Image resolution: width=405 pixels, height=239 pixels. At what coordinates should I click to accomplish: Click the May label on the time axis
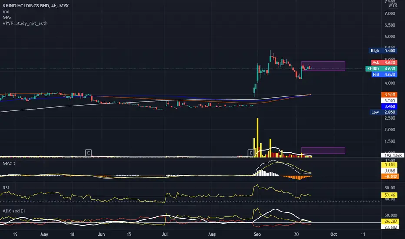coord(44,234)
